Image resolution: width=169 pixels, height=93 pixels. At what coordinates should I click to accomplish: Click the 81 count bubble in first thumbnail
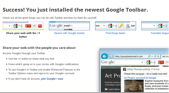[35, 26]
